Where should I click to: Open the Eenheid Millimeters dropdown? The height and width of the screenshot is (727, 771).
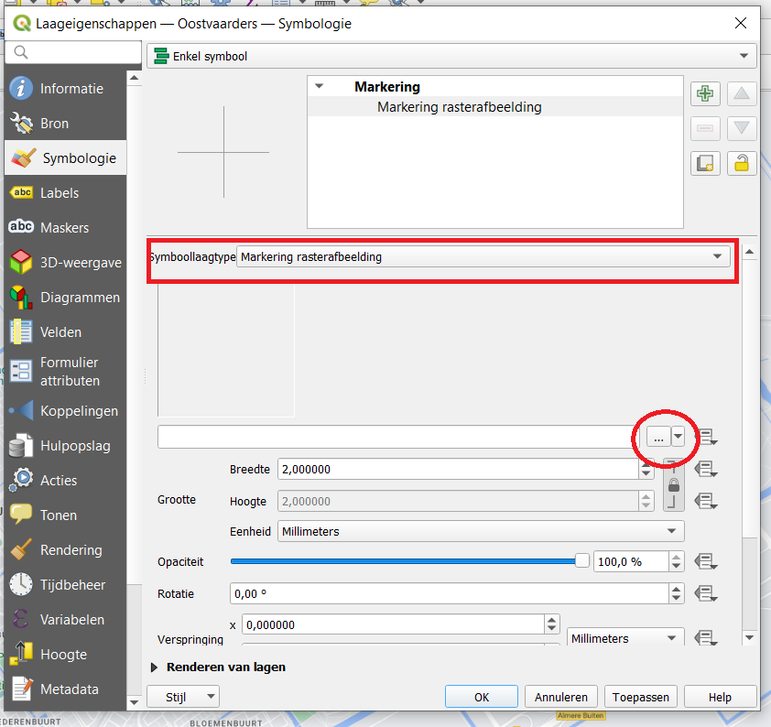click(x=481, y=532)
